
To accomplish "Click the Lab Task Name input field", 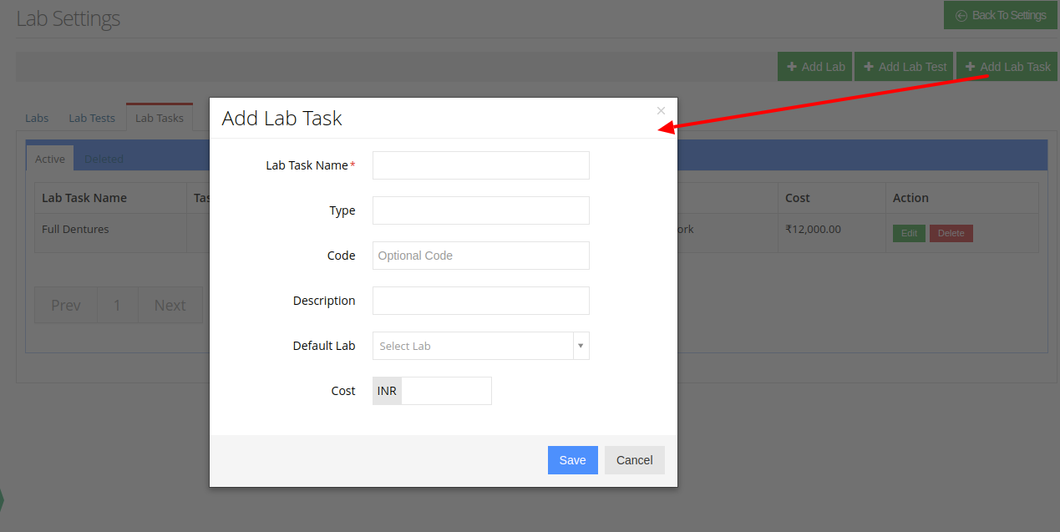I will [481, 165].
